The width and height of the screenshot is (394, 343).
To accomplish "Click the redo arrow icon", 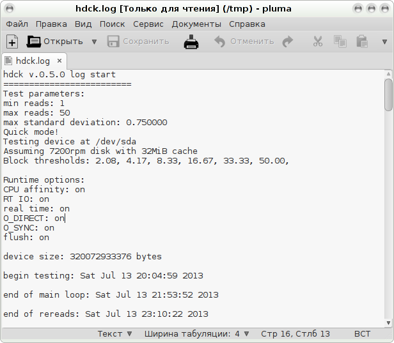I will pyautogui.click(x=288, y=42).
